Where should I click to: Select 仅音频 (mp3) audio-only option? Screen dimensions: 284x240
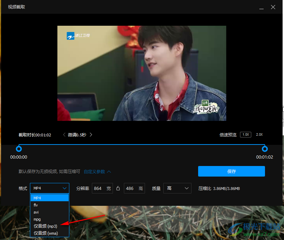pyautogui.click(x=50, y=226)
